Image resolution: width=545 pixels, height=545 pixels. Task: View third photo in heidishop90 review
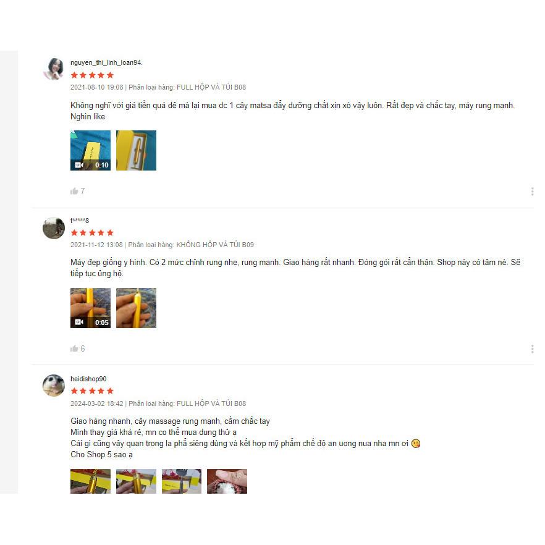pos(182,481)
